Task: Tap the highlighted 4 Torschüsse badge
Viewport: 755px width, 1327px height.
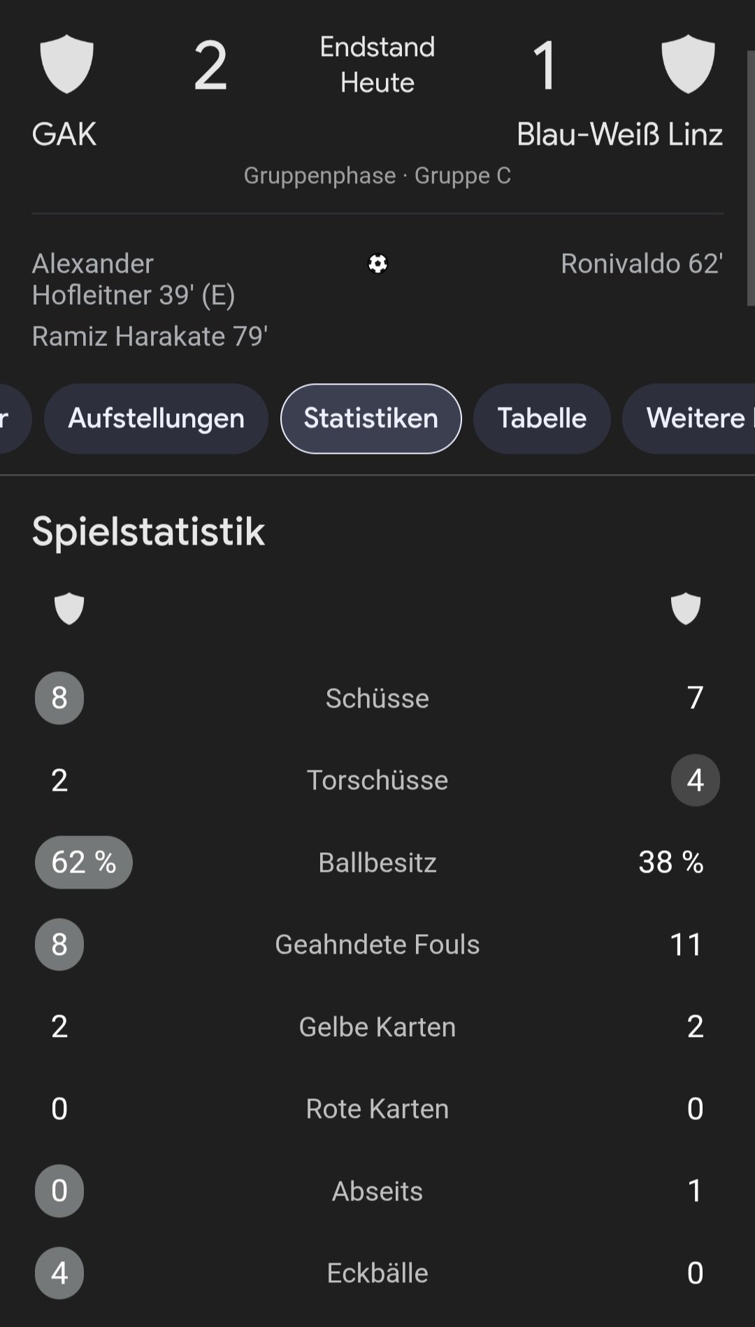Action: (695, 780)
